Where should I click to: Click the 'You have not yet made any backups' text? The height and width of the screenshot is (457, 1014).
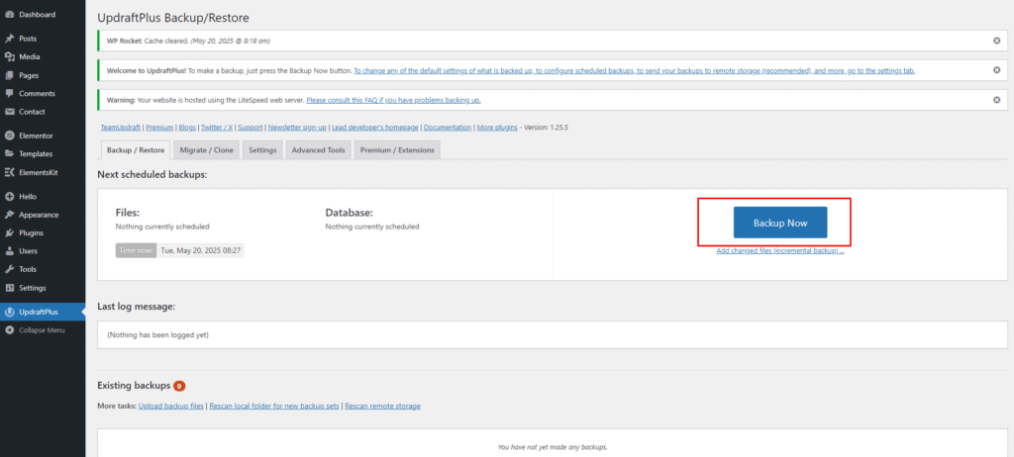click(x=553, y=447)
